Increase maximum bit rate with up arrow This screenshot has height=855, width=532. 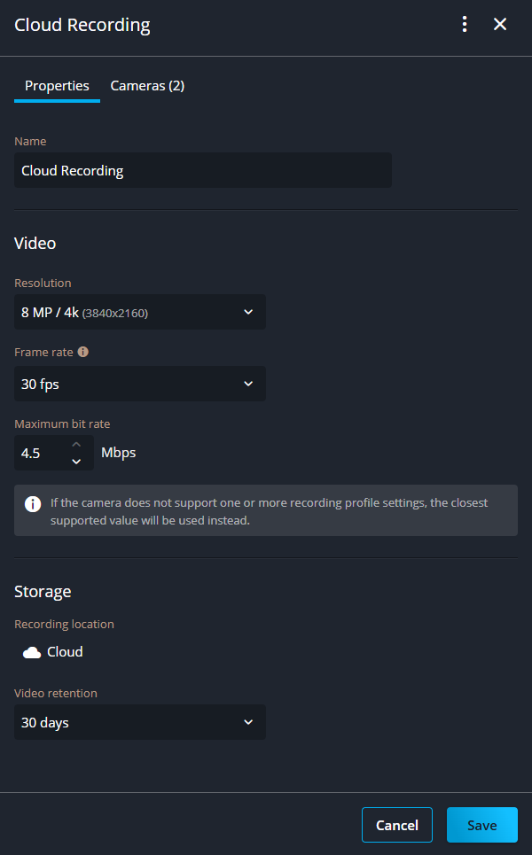76,444
